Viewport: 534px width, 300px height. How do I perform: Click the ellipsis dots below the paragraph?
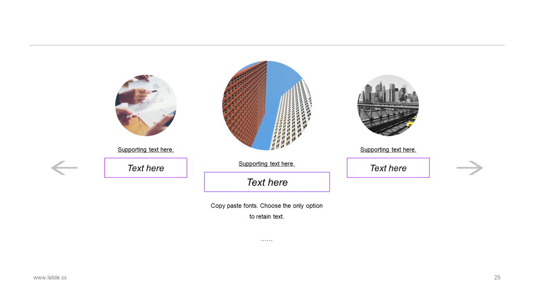(x=267, y=240)
